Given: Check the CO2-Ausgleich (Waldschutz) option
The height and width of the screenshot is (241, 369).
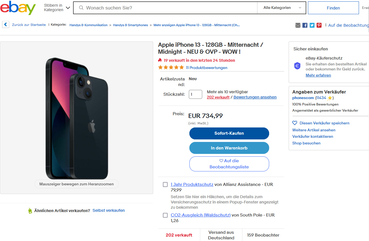Looking at the screenshot, I should click(165, 215).
